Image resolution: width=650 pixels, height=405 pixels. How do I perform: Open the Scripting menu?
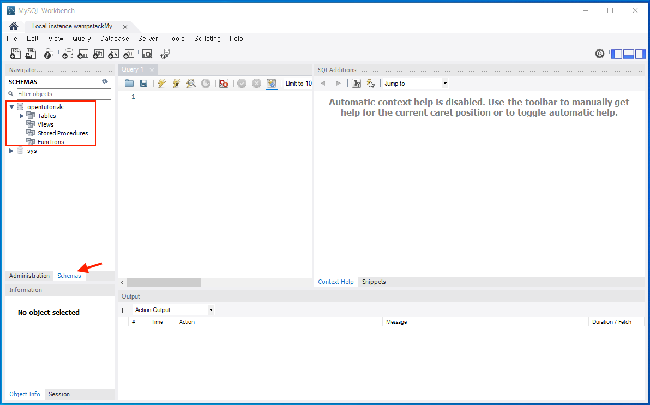click(x=207, y=39)
